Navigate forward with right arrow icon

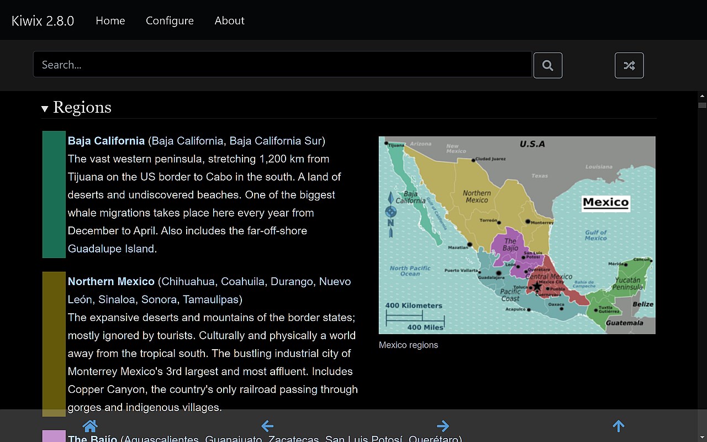click(x=443, y=426)
